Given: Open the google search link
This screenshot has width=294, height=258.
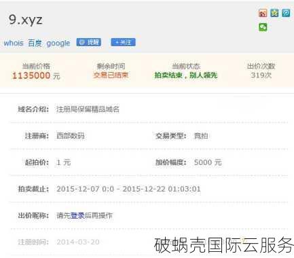Looking at the screenshot, I should [x=58, y=43].
